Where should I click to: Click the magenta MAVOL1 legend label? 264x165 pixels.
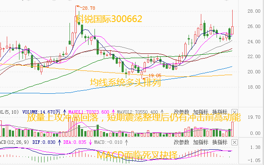pos(89,112)
